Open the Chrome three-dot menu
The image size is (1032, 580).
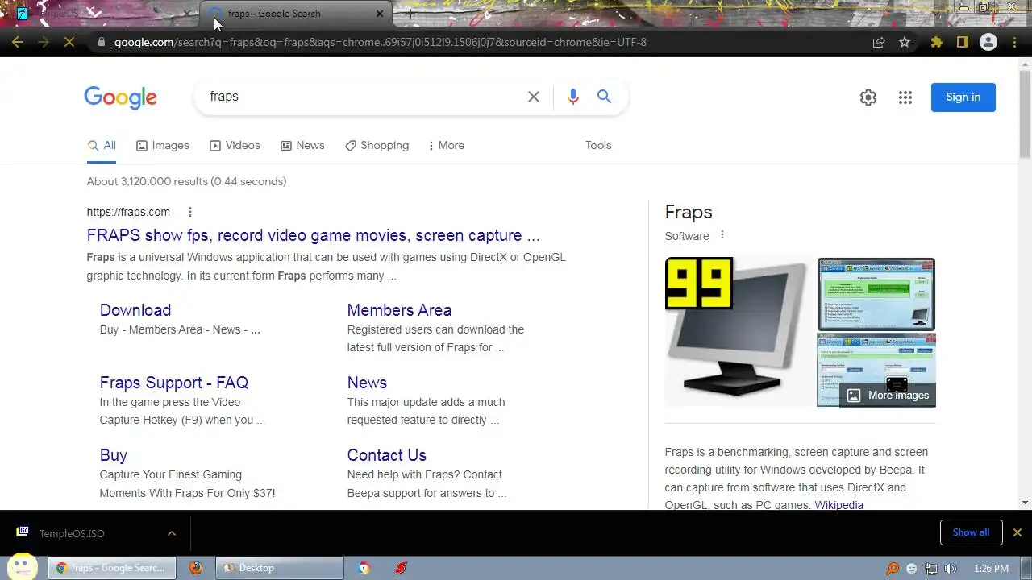[1015, 42]
